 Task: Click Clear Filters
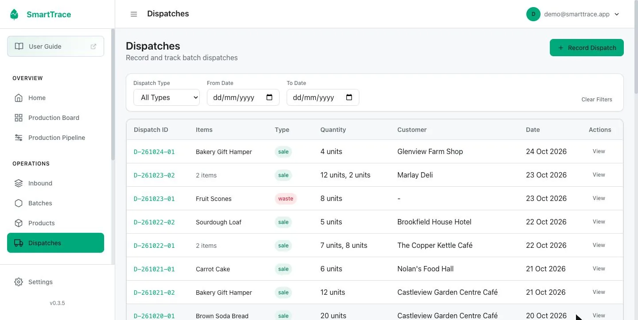[x=597, y=100]
